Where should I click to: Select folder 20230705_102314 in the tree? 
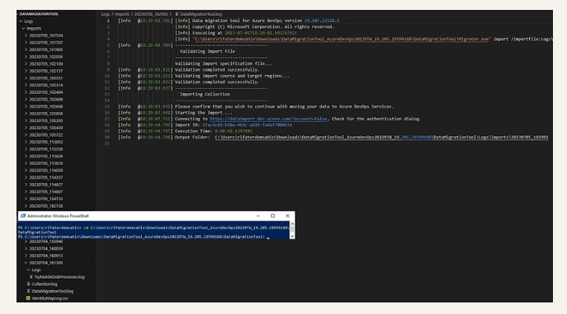coord(46,85)
